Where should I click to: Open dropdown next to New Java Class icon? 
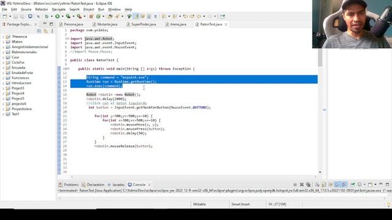(x=104, y=16)
